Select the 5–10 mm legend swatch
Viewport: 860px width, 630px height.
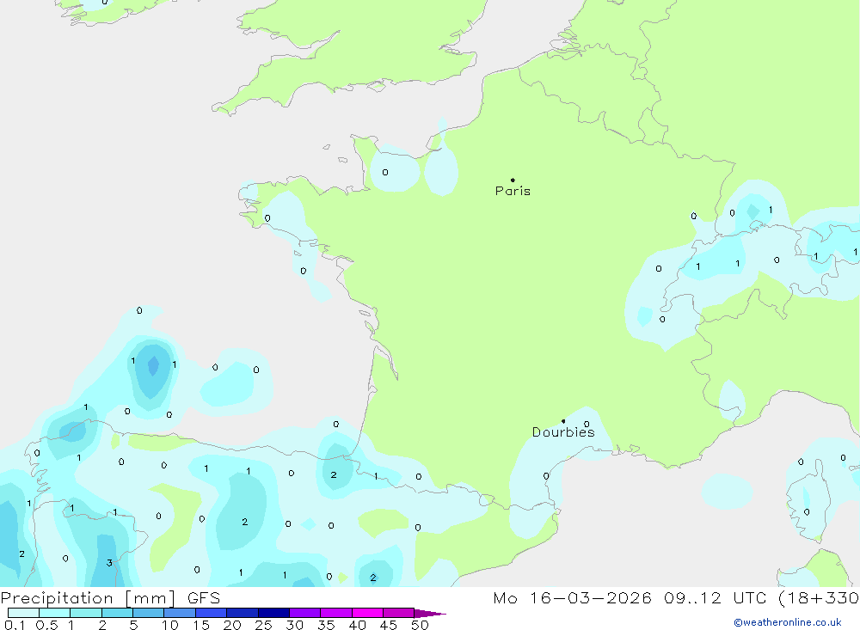148,613
